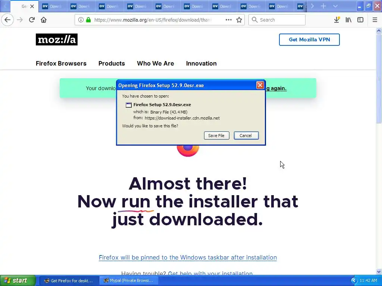Open Innovation navigation menu
The height and width of the screenshot is (286, 382).
[x=201, y=63]
